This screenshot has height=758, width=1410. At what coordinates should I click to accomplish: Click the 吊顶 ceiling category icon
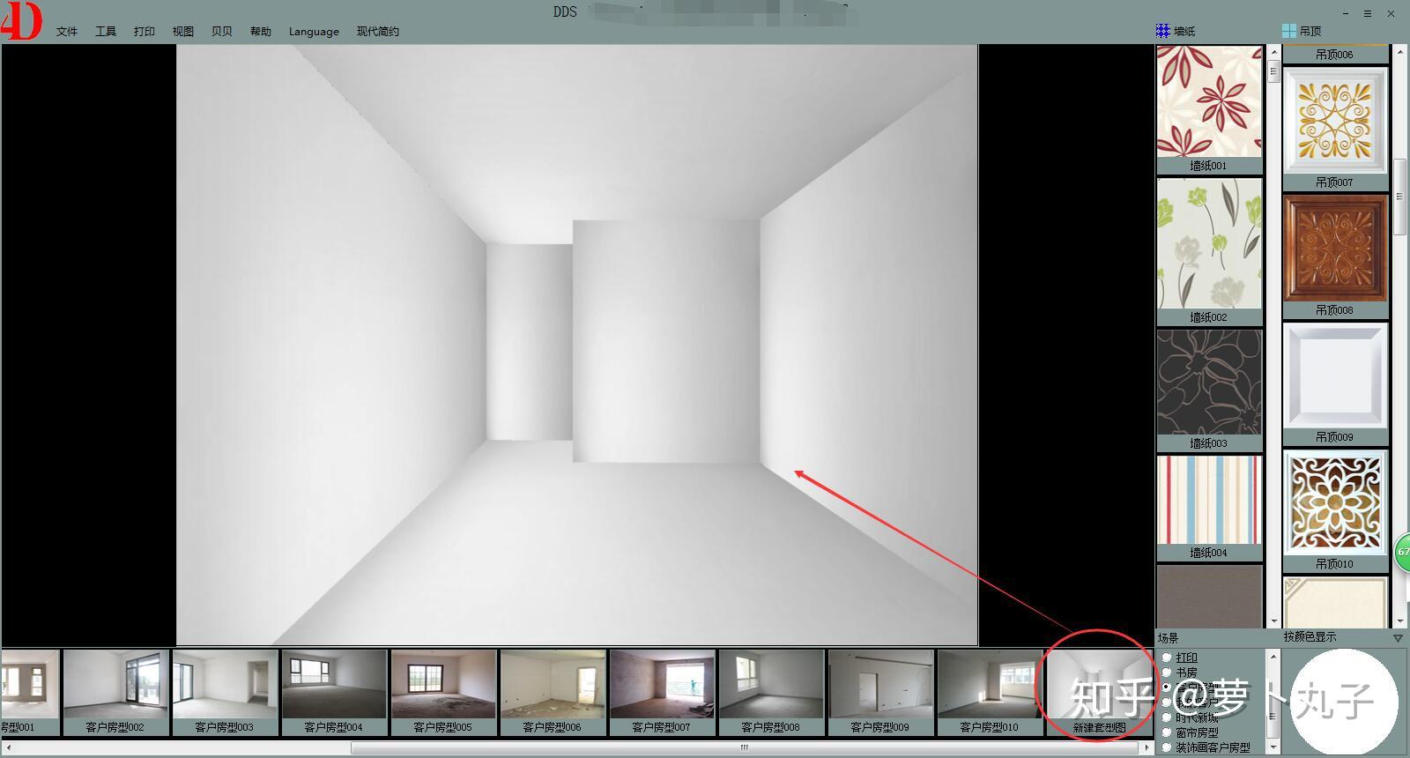point(1289,31)
